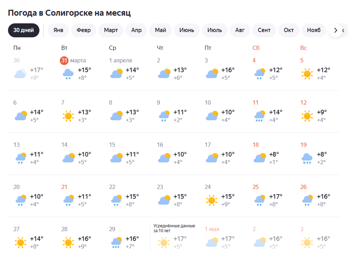Click the rainy cloud icon for April 9
This screenshot has width=348, height=259.
pyautogui.click(x=164, y=115)
